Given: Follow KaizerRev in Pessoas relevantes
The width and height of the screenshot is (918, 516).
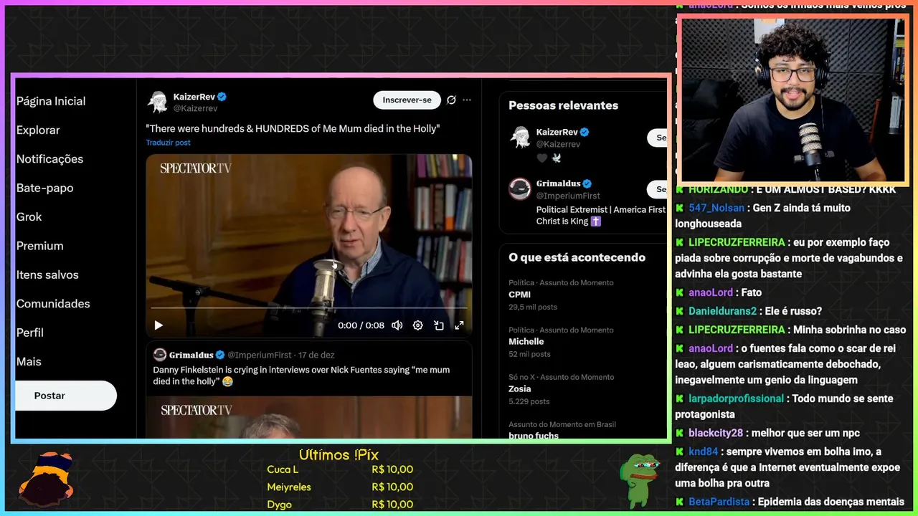Looking at the screenshot, I should tap(657, 138).
